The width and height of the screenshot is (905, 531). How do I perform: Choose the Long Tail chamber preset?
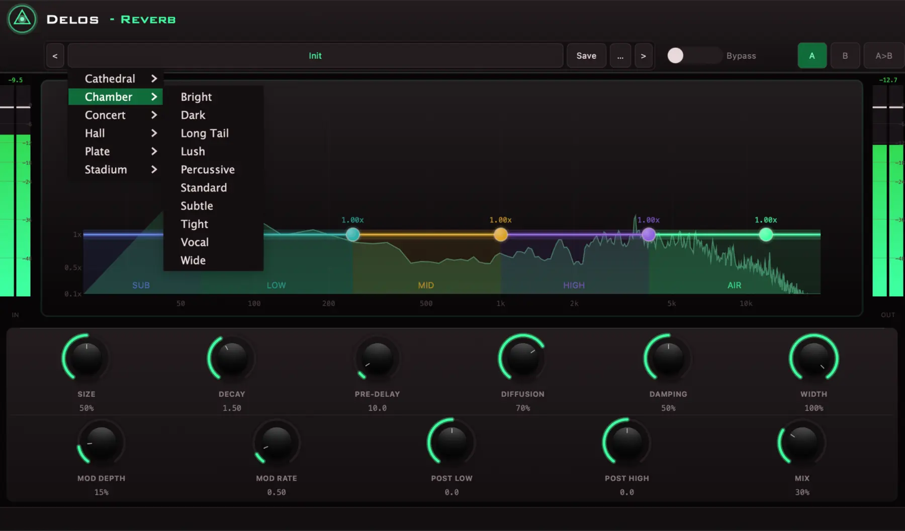click(214, 133)
